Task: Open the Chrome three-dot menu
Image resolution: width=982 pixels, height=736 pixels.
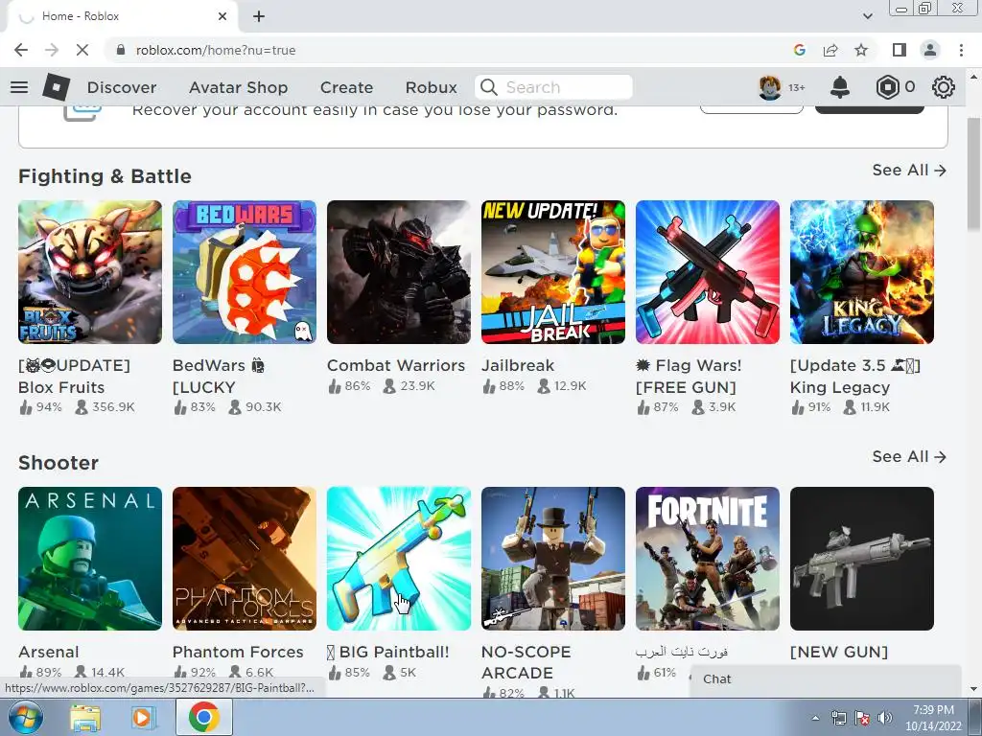Action: [x=961, y=50]
